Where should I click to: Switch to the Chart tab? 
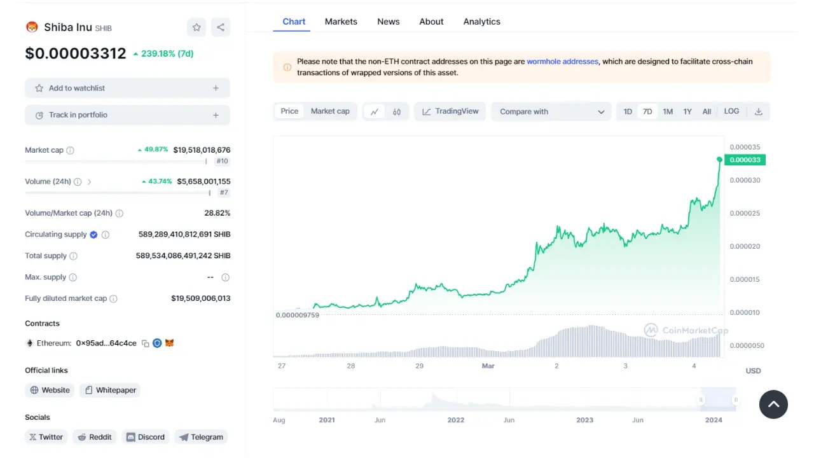coord(294,22)
